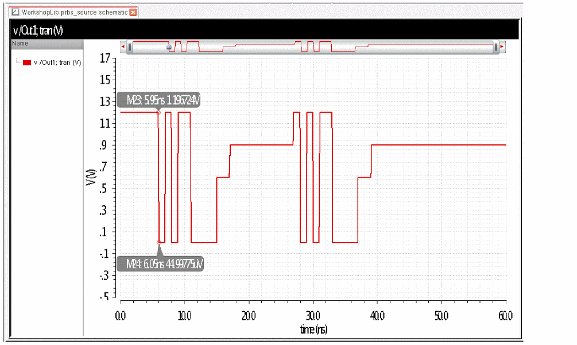Image resolution: width=577 pixels, height=345 pixels.
Task: Select the WorkshopLib prbs_source schematic tab
Action: pyautogui.click(x=73, y=12)
